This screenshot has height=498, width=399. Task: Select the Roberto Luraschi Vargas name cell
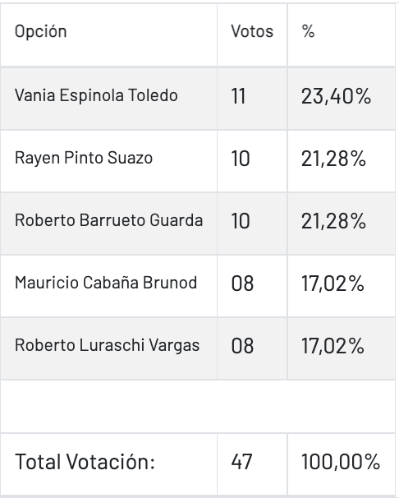click(109, 348)
